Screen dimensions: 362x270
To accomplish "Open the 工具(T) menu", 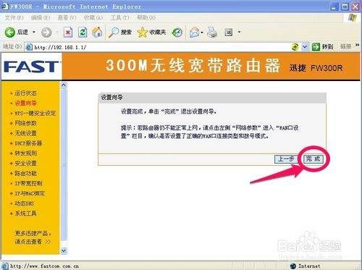I will pyautogui.click(x=119, y=17).
